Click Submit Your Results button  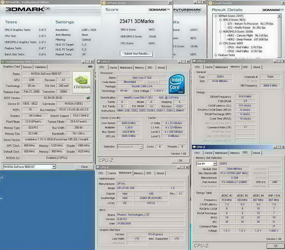pyautogui.click(x=137, y=54)
